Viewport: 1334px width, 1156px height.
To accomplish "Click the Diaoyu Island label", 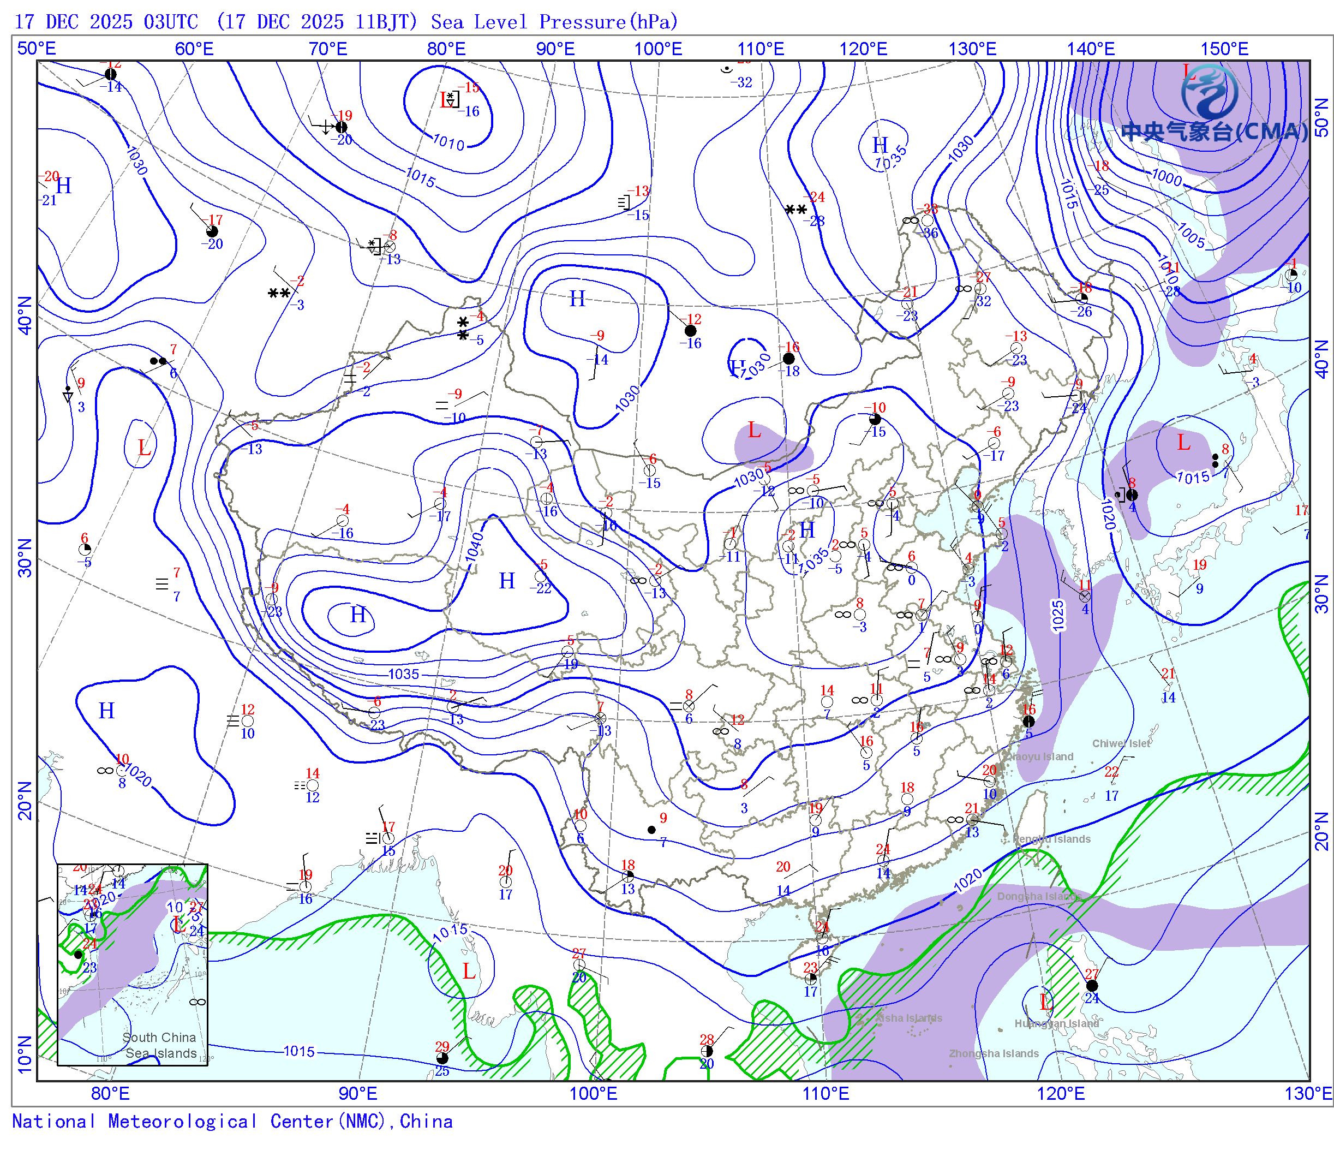I will [x=1039, y=756].
